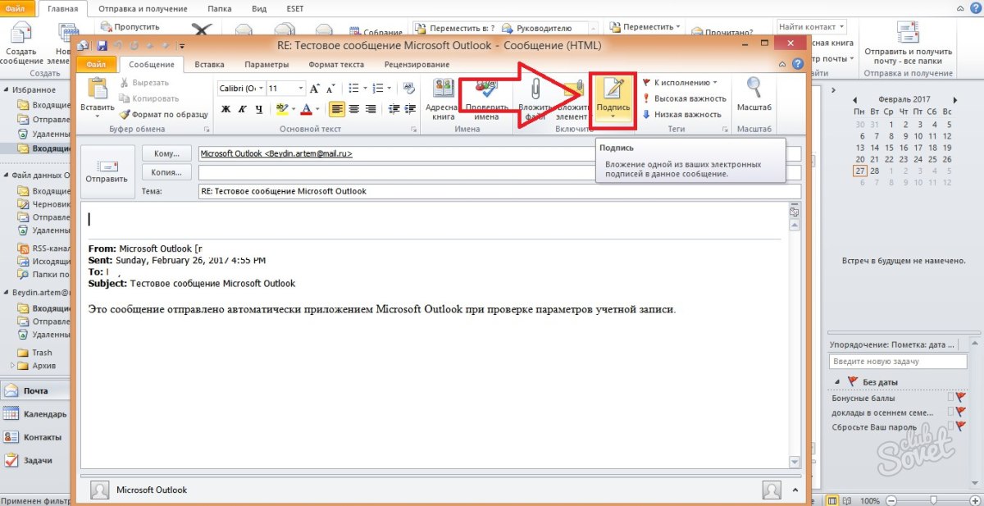Set Высокая важность high importance
984x506 pixels.
coord(685,98)
